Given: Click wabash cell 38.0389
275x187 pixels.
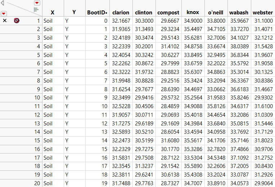Looking at the screenshot, I should click(239, 46).
